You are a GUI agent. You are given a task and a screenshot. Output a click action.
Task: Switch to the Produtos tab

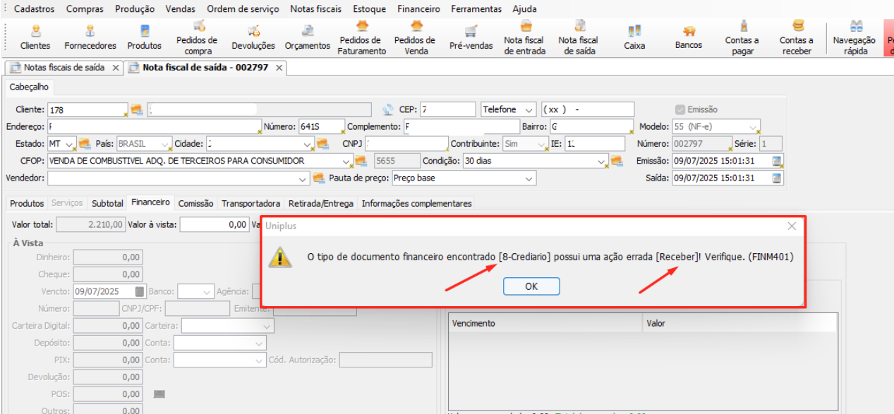coord(27,203)
